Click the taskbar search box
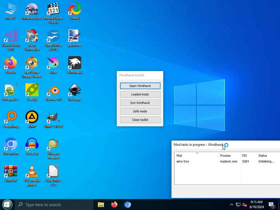 pos(54,205)
